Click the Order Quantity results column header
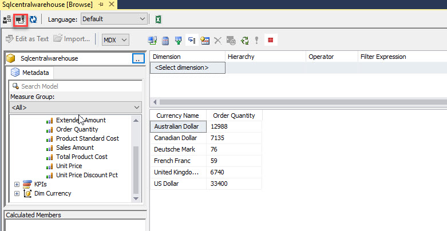The image size is (447, 231). pyautogui.click(x=234, y=115)
